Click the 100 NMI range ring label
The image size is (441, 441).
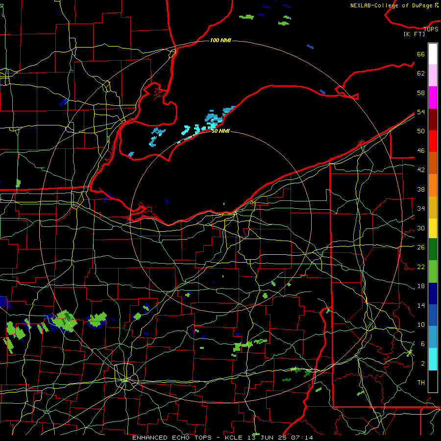coord(220,41)
